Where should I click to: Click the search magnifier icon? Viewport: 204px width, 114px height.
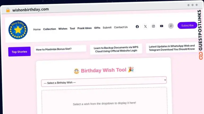(x=171, y=26)
